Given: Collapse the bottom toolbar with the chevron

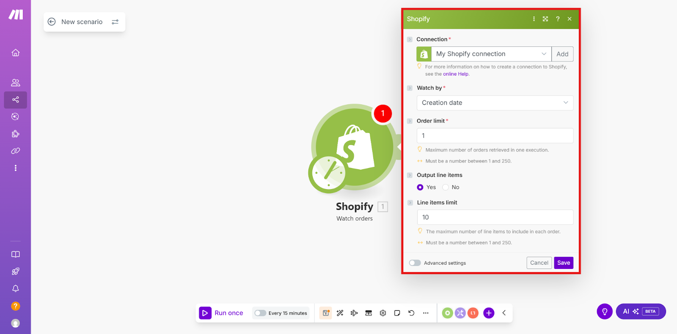Looking at the screenshot, I should [x=504, y=313].
